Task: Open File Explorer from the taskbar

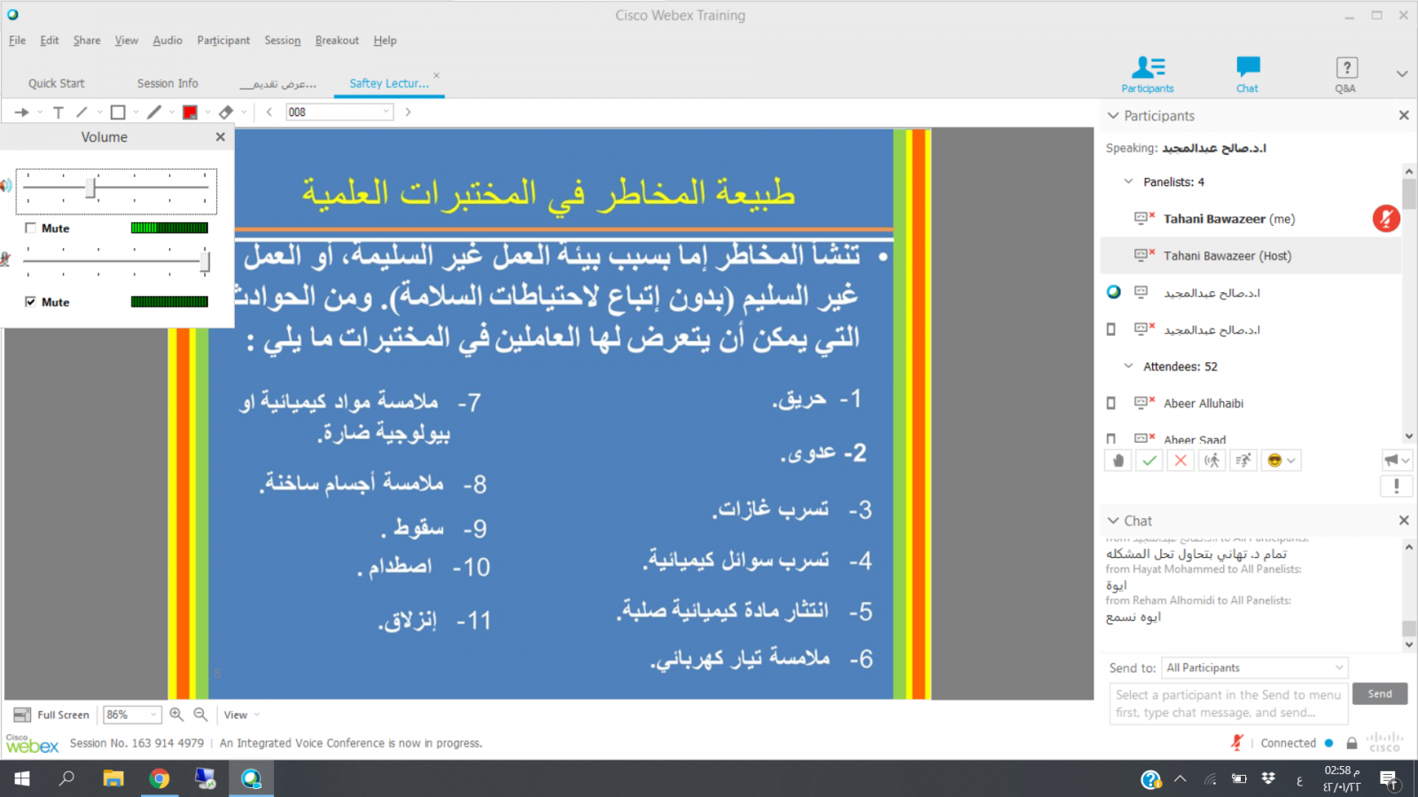Action: [113, 778]
